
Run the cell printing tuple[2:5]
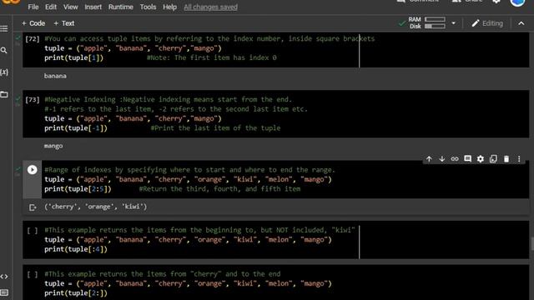[33, 170]
